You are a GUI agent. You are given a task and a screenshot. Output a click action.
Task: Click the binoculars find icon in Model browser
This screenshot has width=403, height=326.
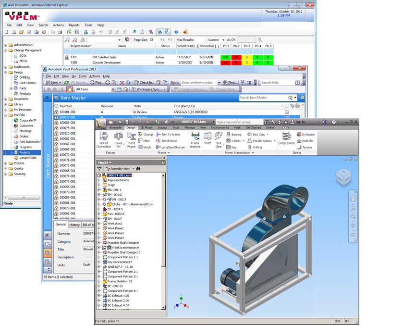click(x=138, y=169)
